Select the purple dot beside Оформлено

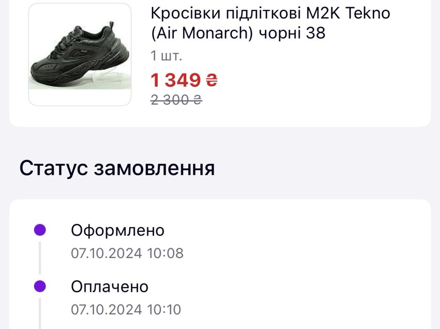click(x=40, y=230)
